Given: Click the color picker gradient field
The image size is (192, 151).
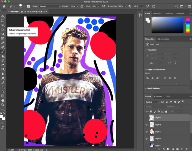Looking at the screenshot, I should 167,25.
